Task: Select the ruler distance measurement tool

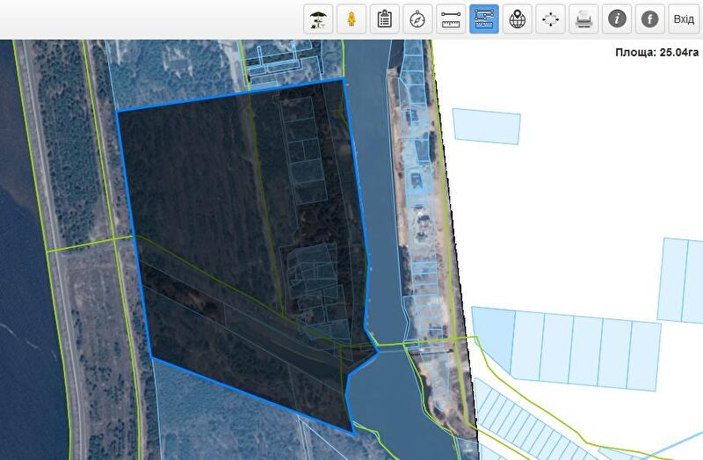Action: point(451,18)
